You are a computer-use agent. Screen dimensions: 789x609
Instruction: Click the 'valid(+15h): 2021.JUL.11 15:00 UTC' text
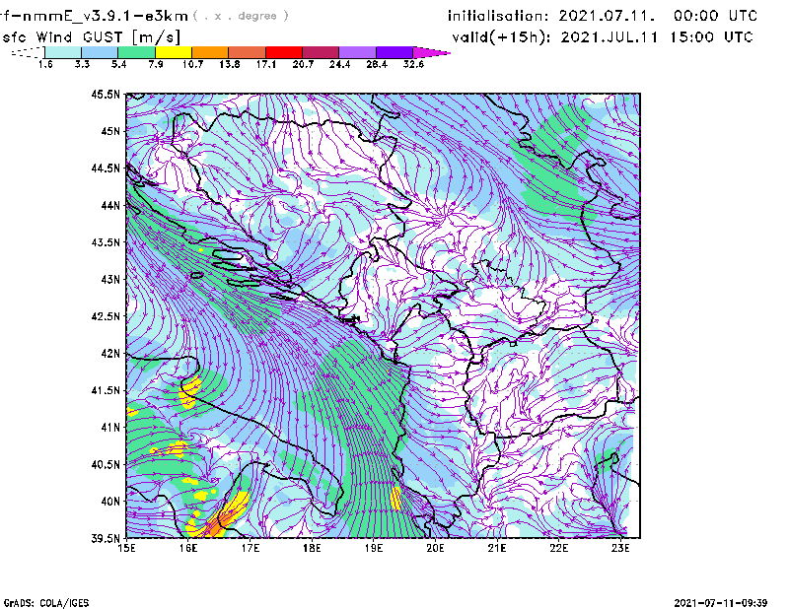(x=603, y=36)
